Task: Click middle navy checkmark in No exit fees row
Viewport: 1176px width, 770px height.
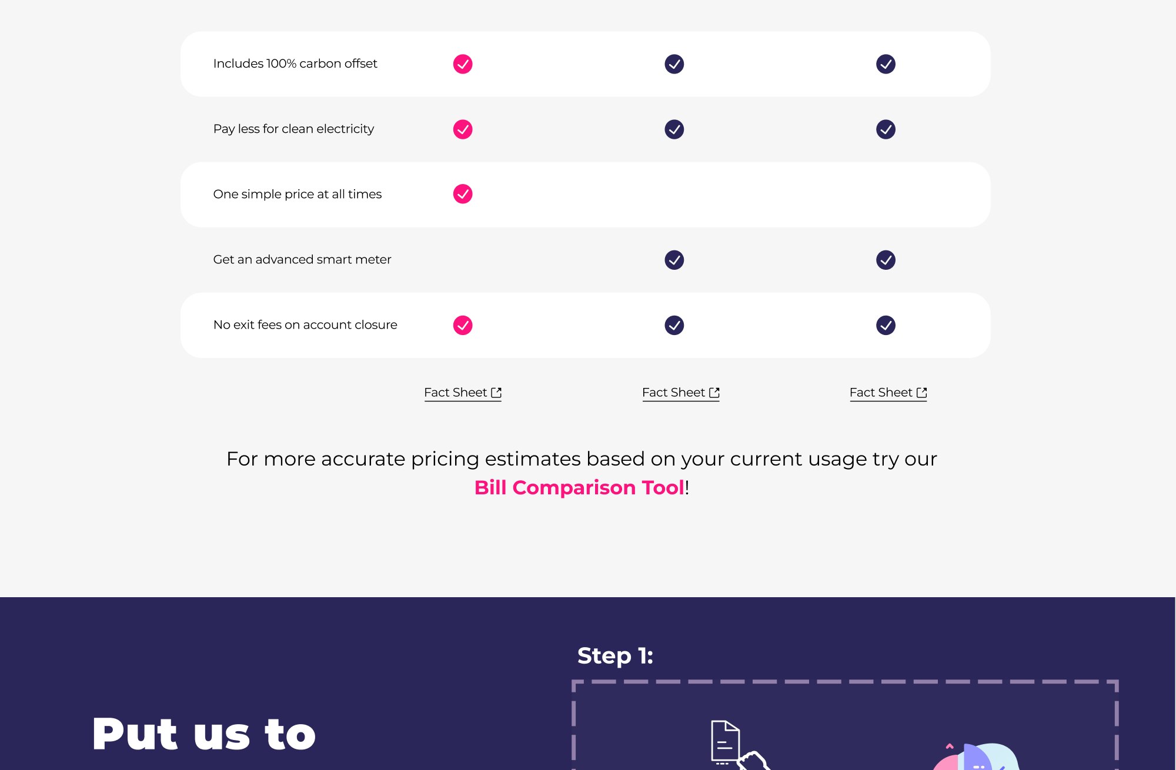Action: coord(674,325)
